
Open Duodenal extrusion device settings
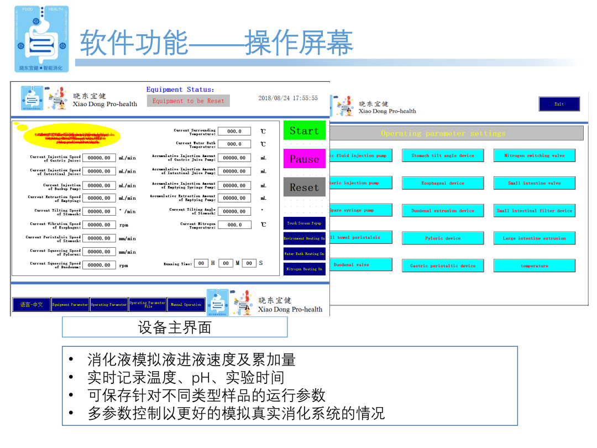pyautogui.click(x=443, y=210)
